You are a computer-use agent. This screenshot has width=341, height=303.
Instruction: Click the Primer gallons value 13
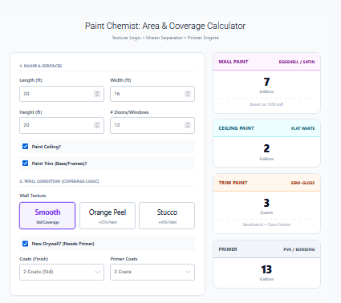[266, 269]
